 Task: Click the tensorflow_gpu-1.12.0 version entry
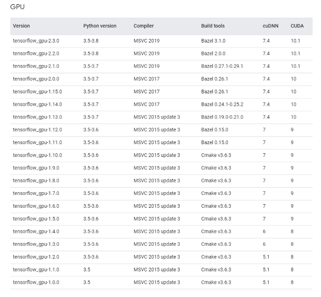click(37, 130)
